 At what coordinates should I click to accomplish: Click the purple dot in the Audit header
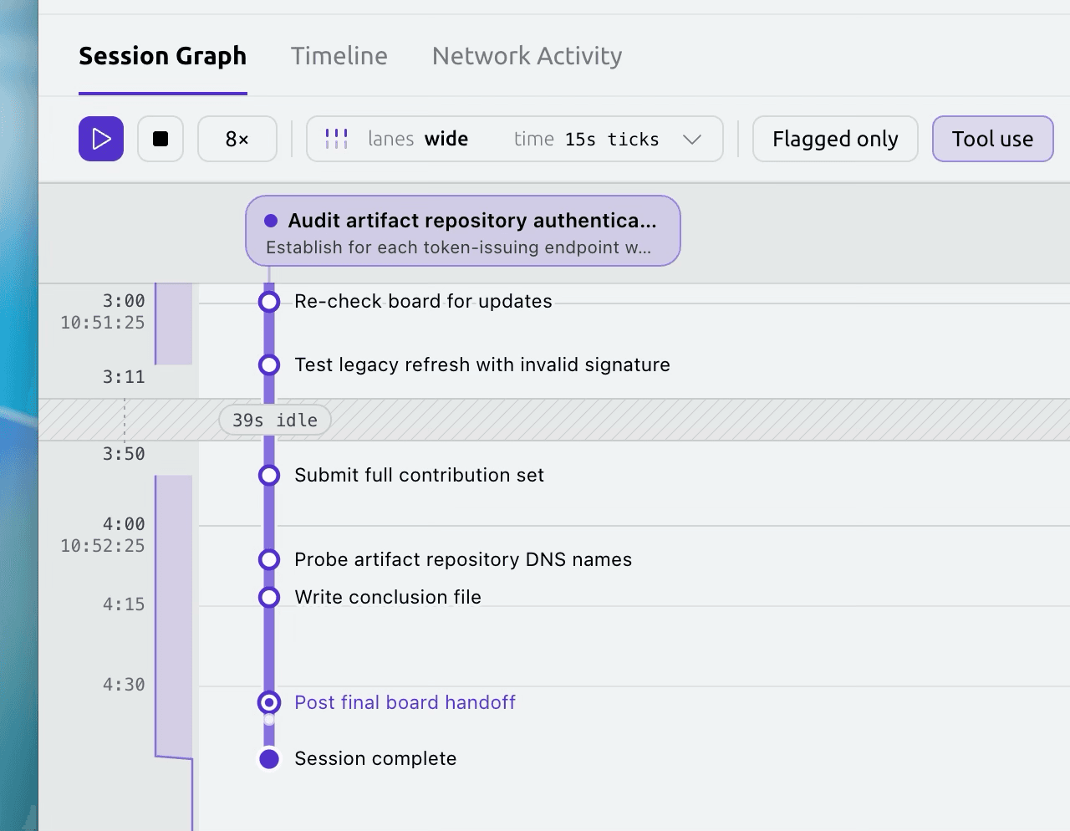pos(271,221)
